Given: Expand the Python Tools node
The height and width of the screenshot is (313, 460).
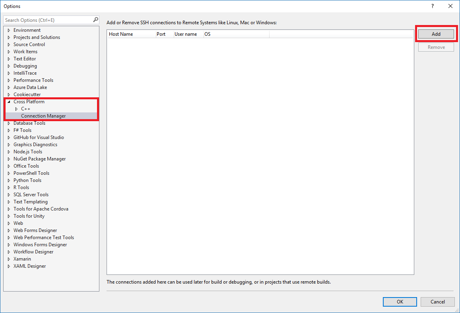Looking at the screenshot, I should tap(9, 180).
